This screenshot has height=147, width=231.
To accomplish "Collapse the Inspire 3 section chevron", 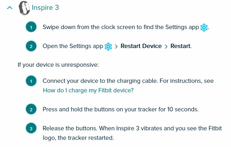I will (10, 8).
